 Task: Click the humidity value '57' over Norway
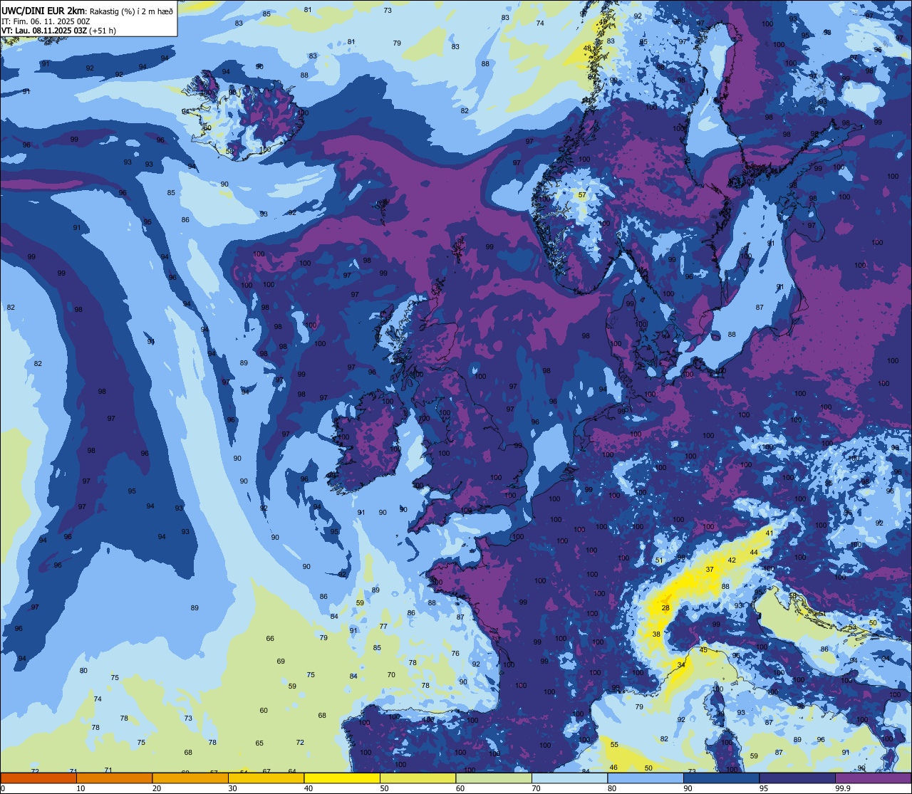pos(582,195)
